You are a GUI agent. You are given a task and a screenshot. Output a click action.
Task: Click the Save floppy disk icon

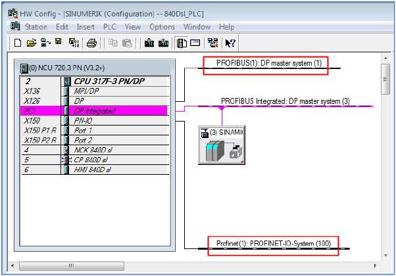tap(59, 41)
